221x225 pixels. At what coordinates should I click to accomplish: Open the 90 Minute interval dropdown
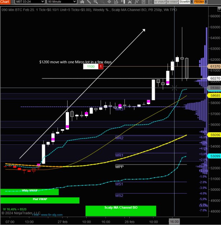tap(62, 2)
